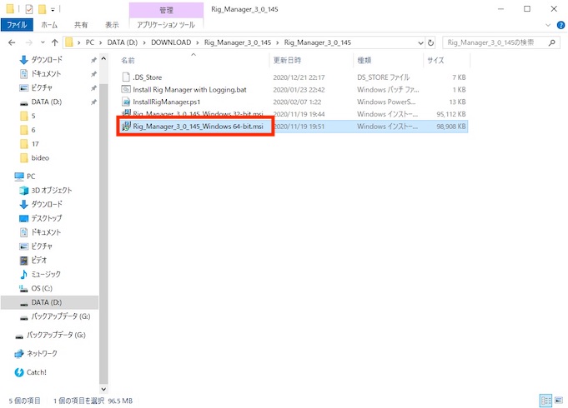
Task: Select the Rig_Manager 32-bit.msi file name
Action: (198, 114)
